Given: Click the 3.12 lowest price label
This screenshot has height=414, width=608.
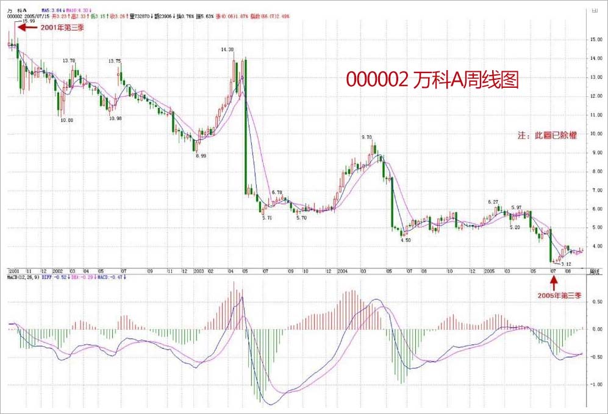Looking at the screenshot, I should point(565,264).
